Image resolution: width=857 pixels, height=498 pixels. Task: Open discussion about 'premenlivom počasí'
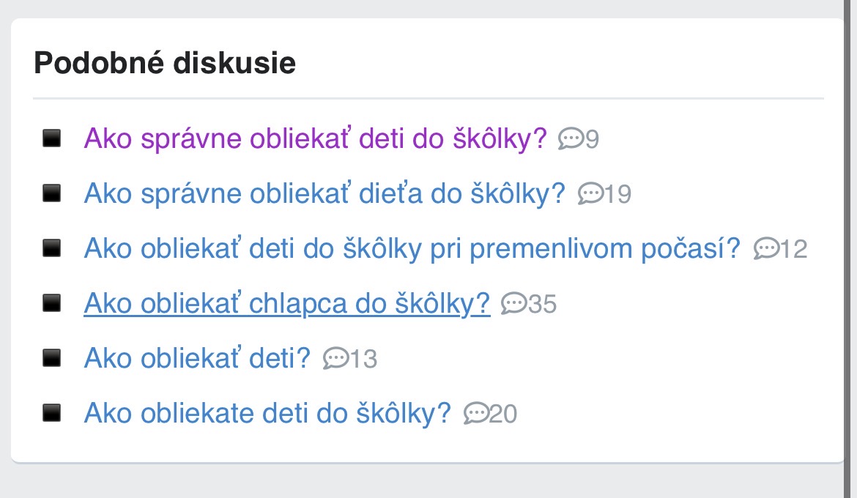tap(412, 249)
